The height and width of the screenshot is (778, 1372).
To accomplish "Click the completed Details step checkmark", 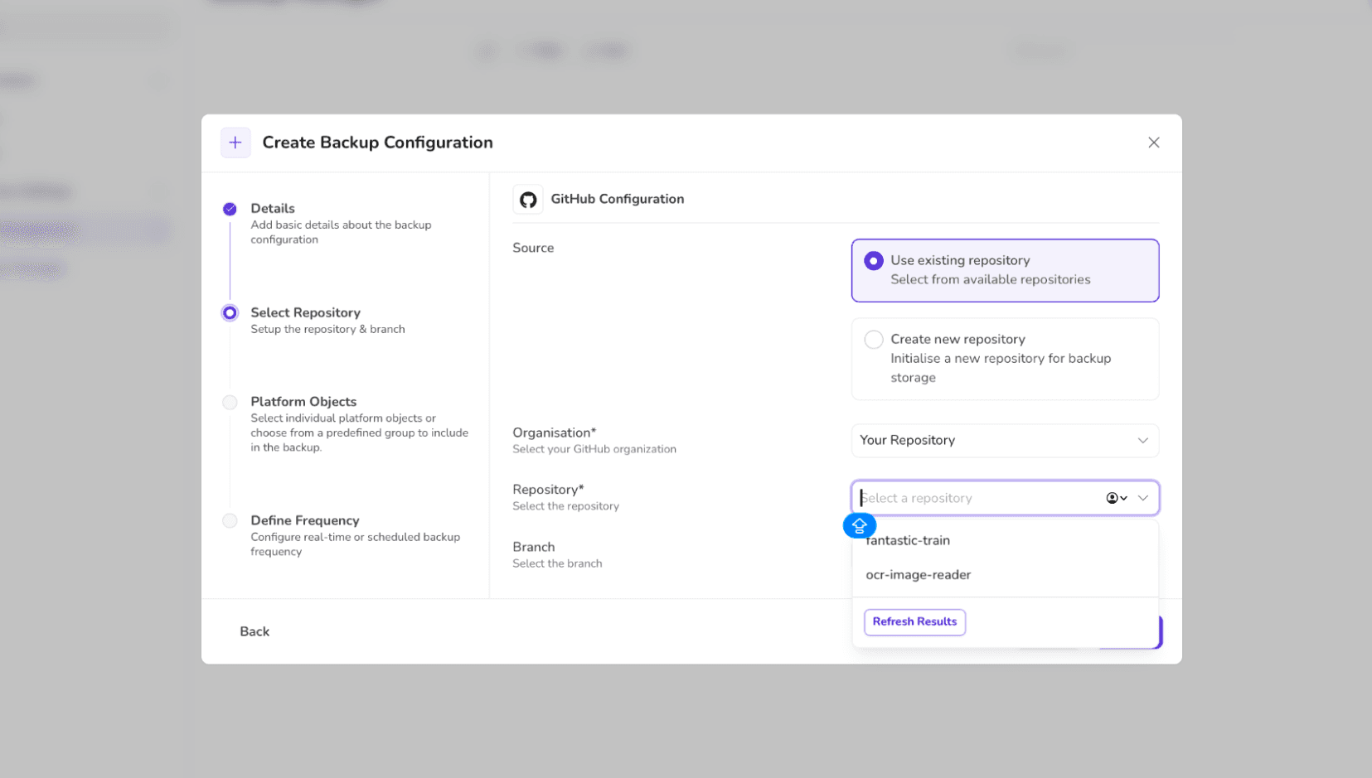I will 230,209.
